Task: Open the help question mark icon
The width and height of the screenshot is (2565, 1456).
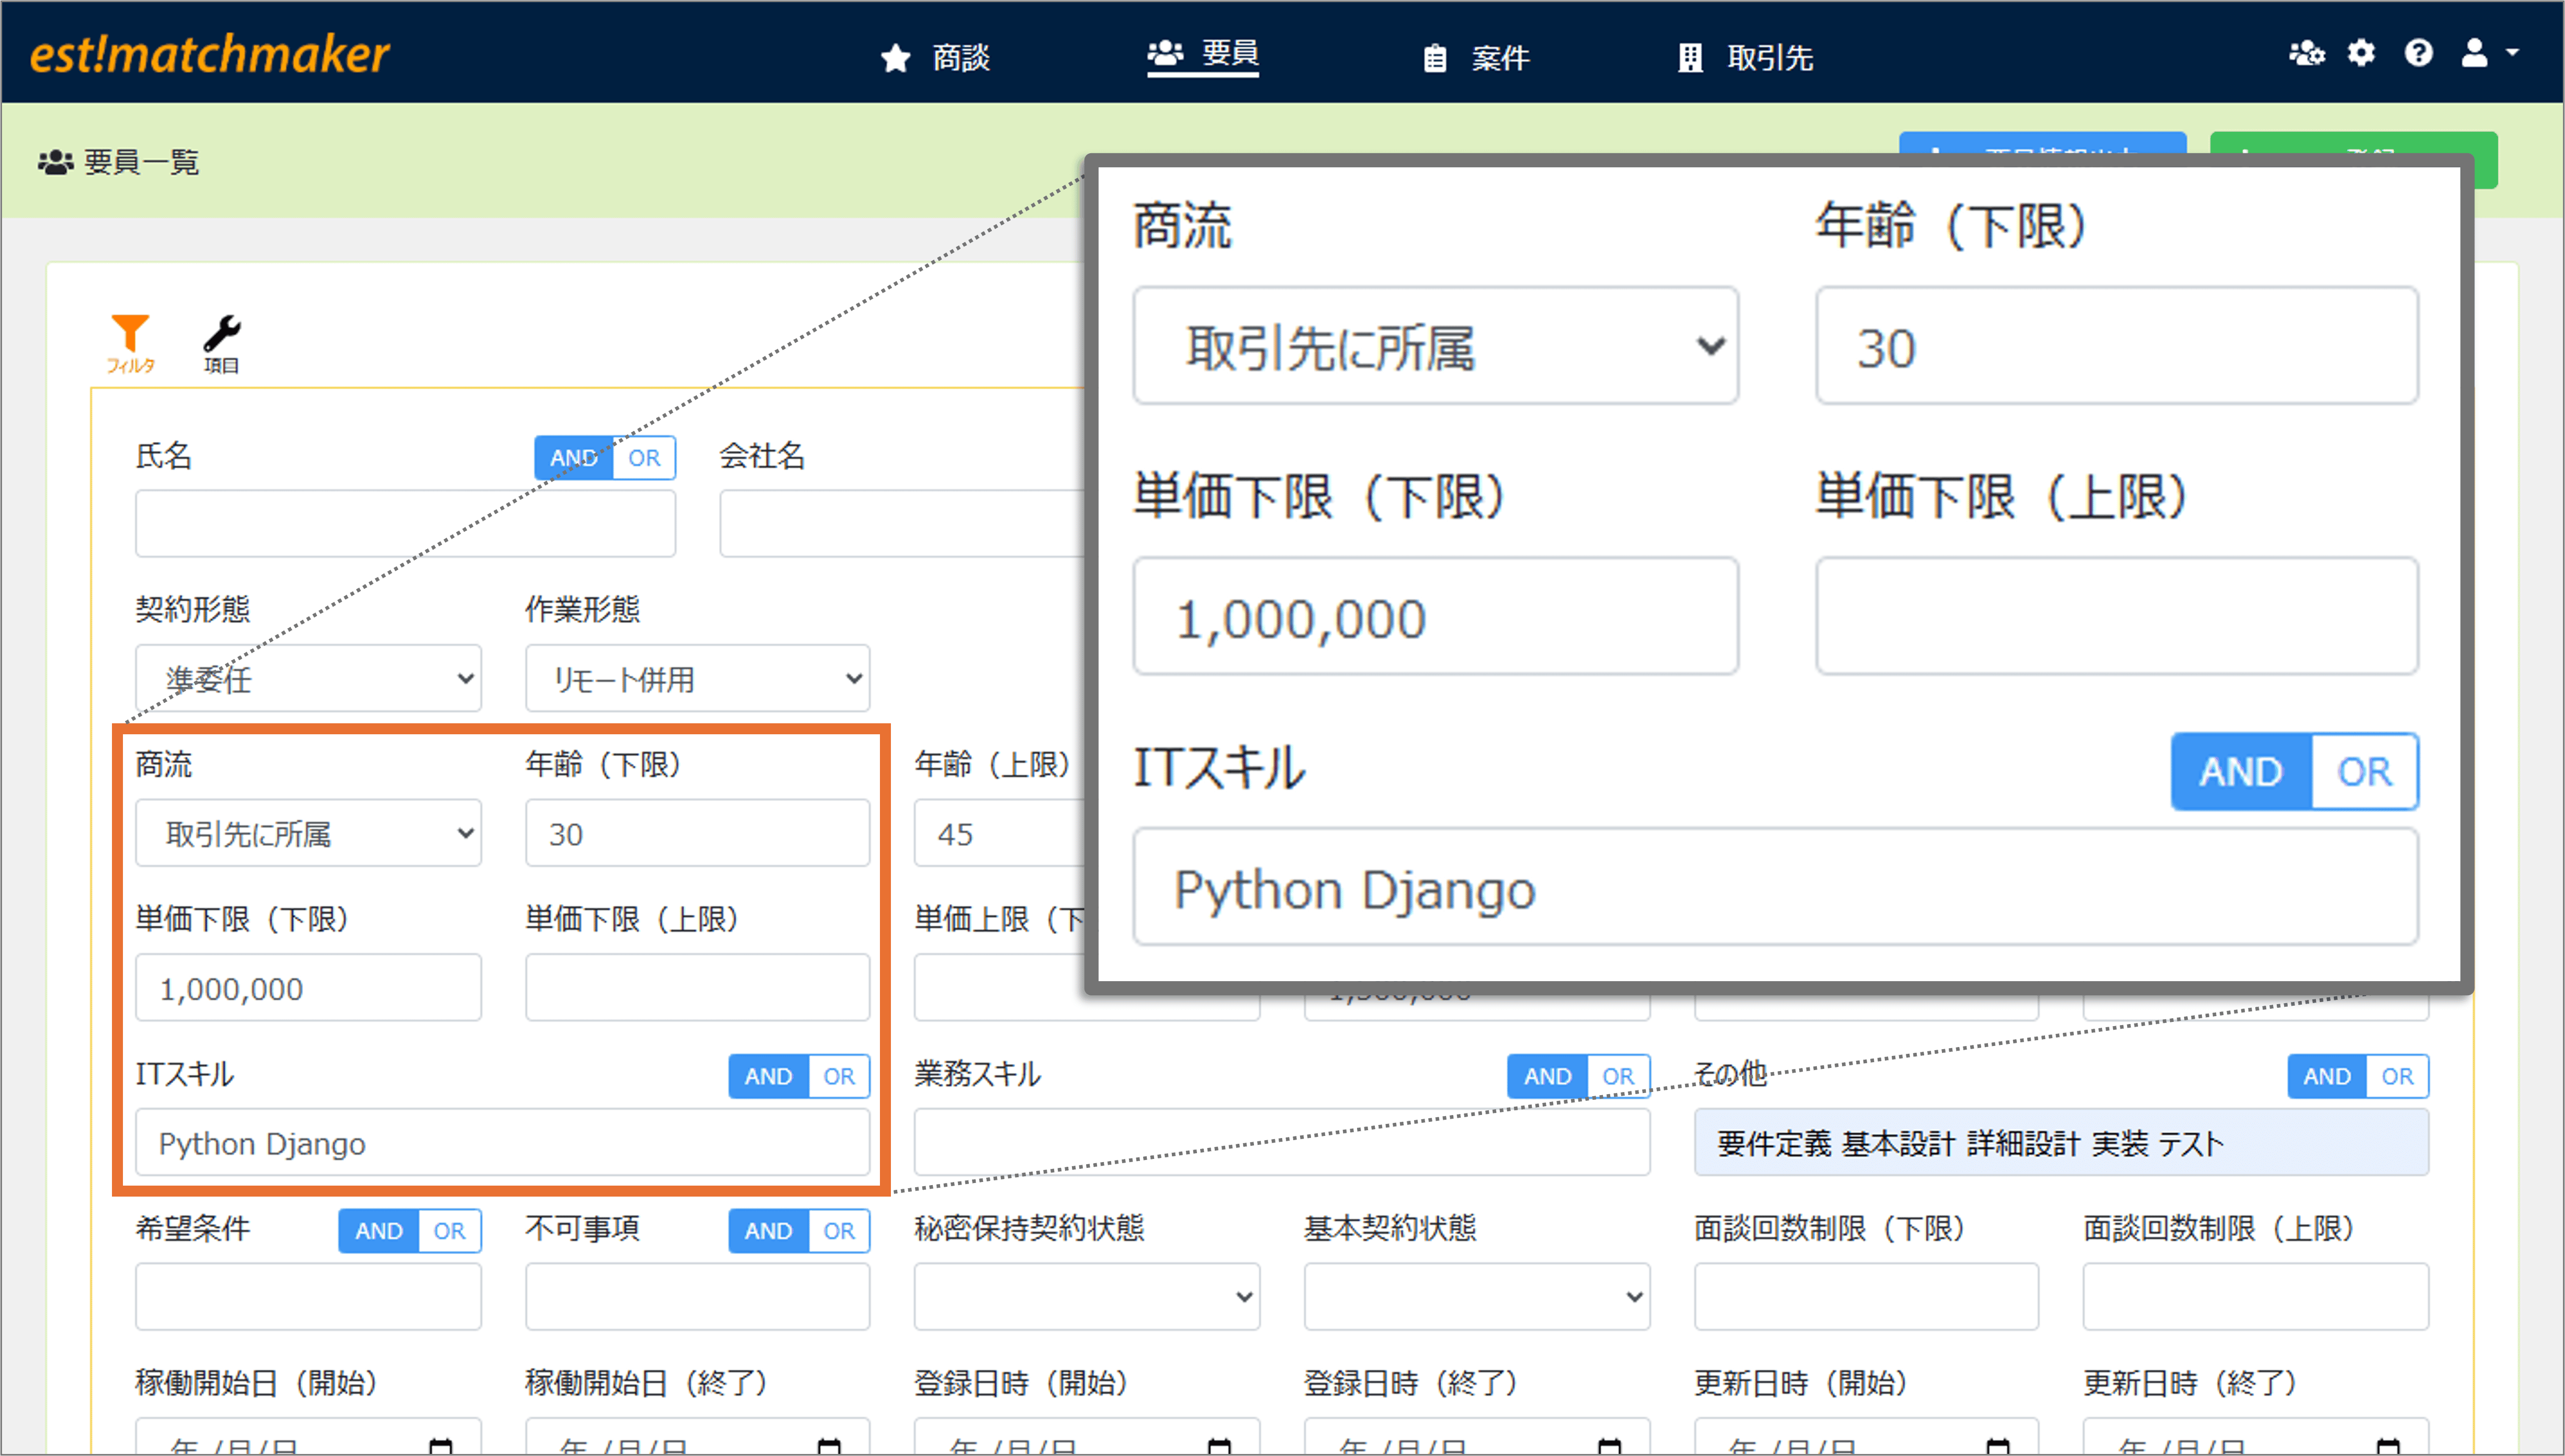Action: pos(2418,53)
